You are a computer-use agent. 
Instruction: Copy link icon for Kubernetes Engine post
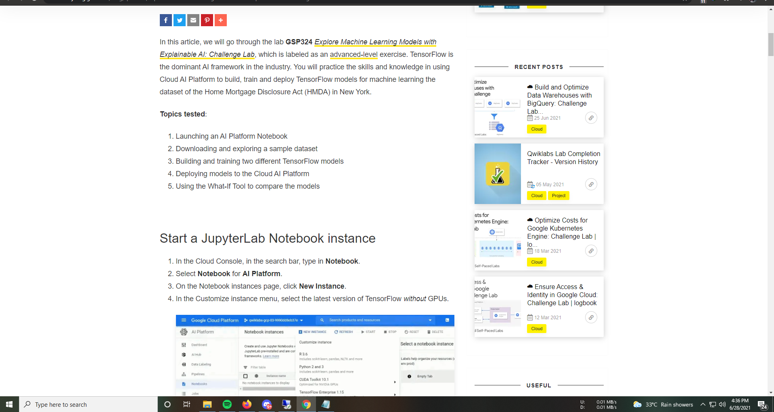(591, 251)
